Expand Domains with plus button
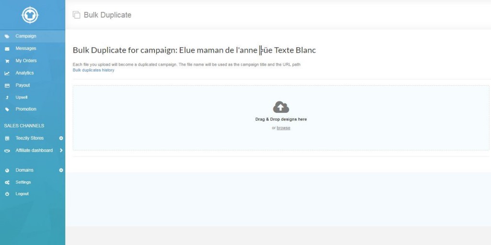Screen dimensions: 491x245 point(61,170)
